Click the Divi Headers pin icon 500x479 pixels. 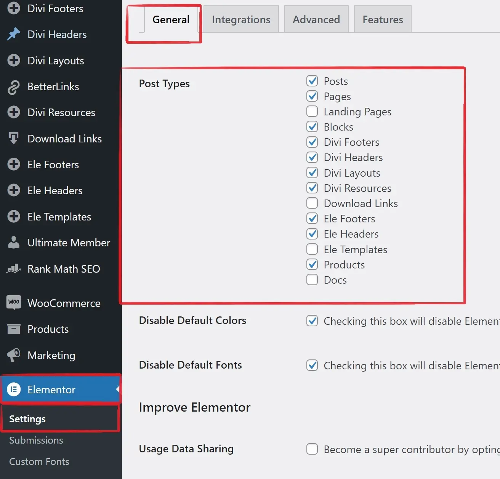click(14, 34)
